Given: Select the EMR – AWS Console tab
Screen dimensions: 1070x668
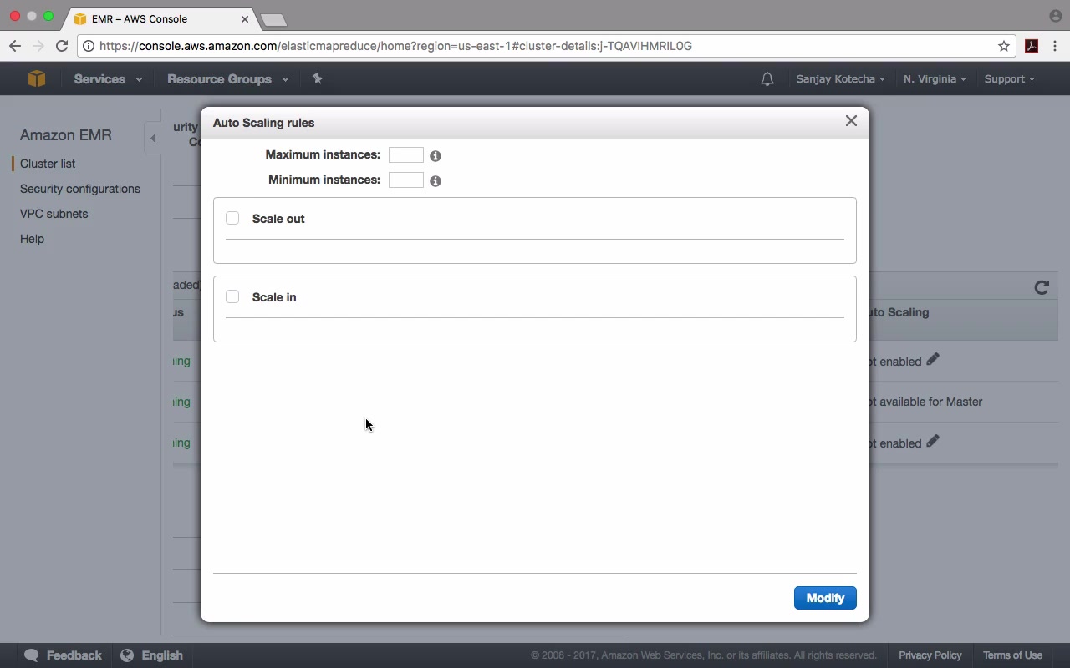Looking at the screenshot, I should [x=161, y=18].
